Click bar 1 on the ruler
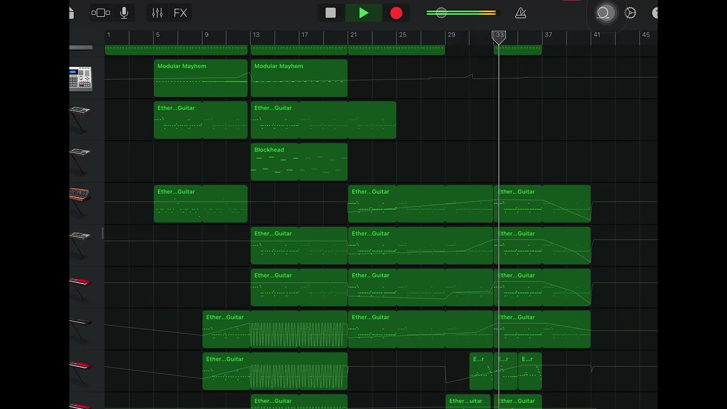727x409 pixels. click(108, 35)
